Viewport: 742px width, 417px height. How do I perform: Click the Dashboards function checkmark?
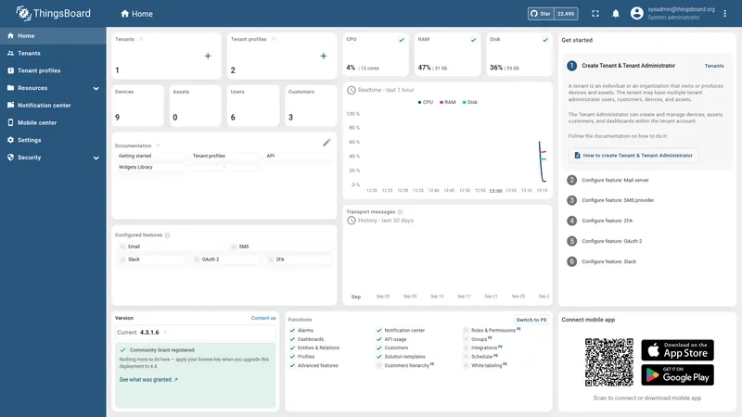(x=292, y=339)
